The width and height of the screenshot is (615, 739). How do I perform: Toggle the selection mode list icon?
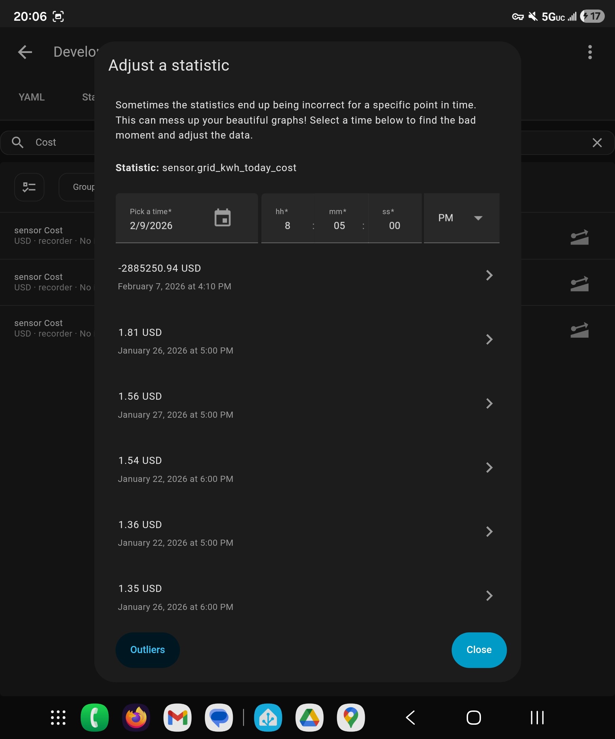pyautogui.click(x=29, y=187)
